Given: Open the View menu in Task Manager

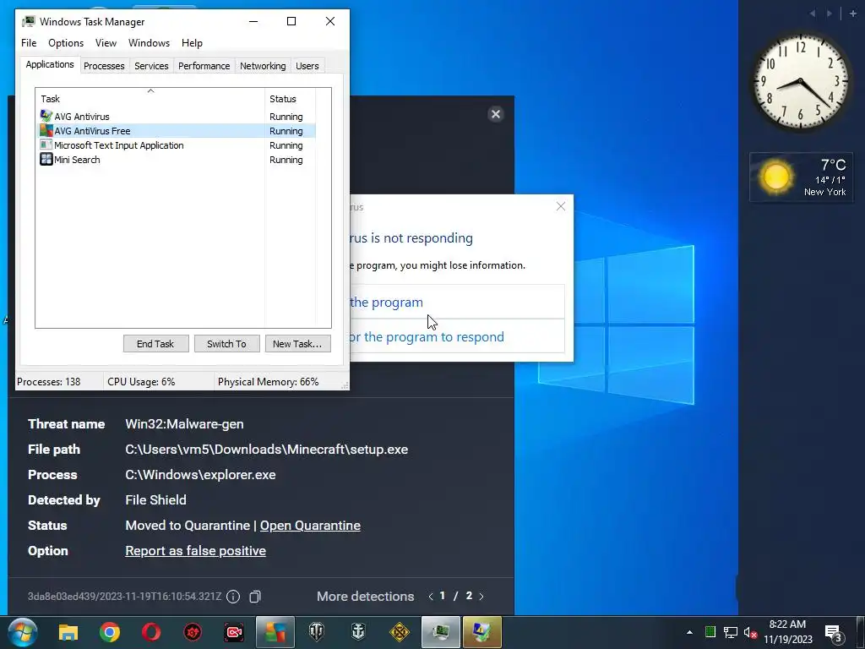Looking at the screenshot, I should (x=106, y=43).
